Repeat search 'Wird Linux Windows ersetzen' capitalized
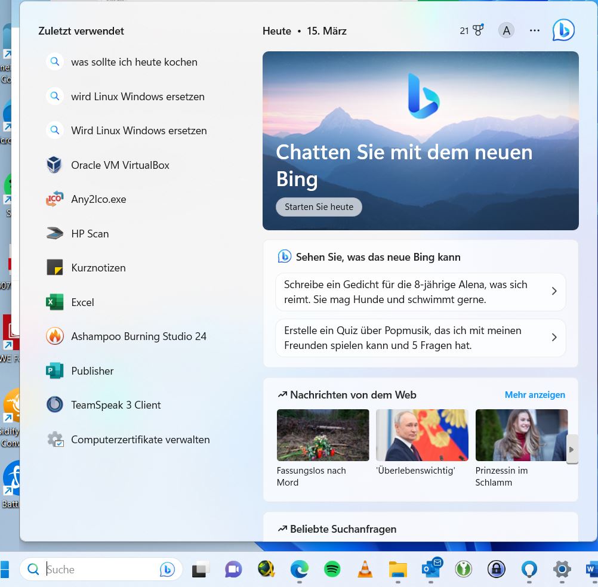The width and height of the screenshot is (598, 587). click(126, 131)
